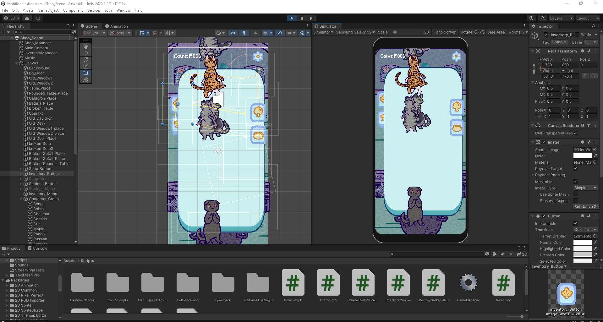Screen dimensions: 603x322
Task: Click Fit to Screen button
Action: 445,32
